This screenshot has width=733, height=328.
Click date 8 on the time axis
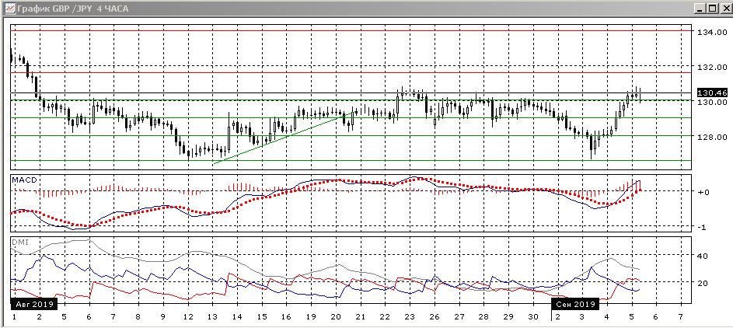pyautogui.click(x=138, y=317)
